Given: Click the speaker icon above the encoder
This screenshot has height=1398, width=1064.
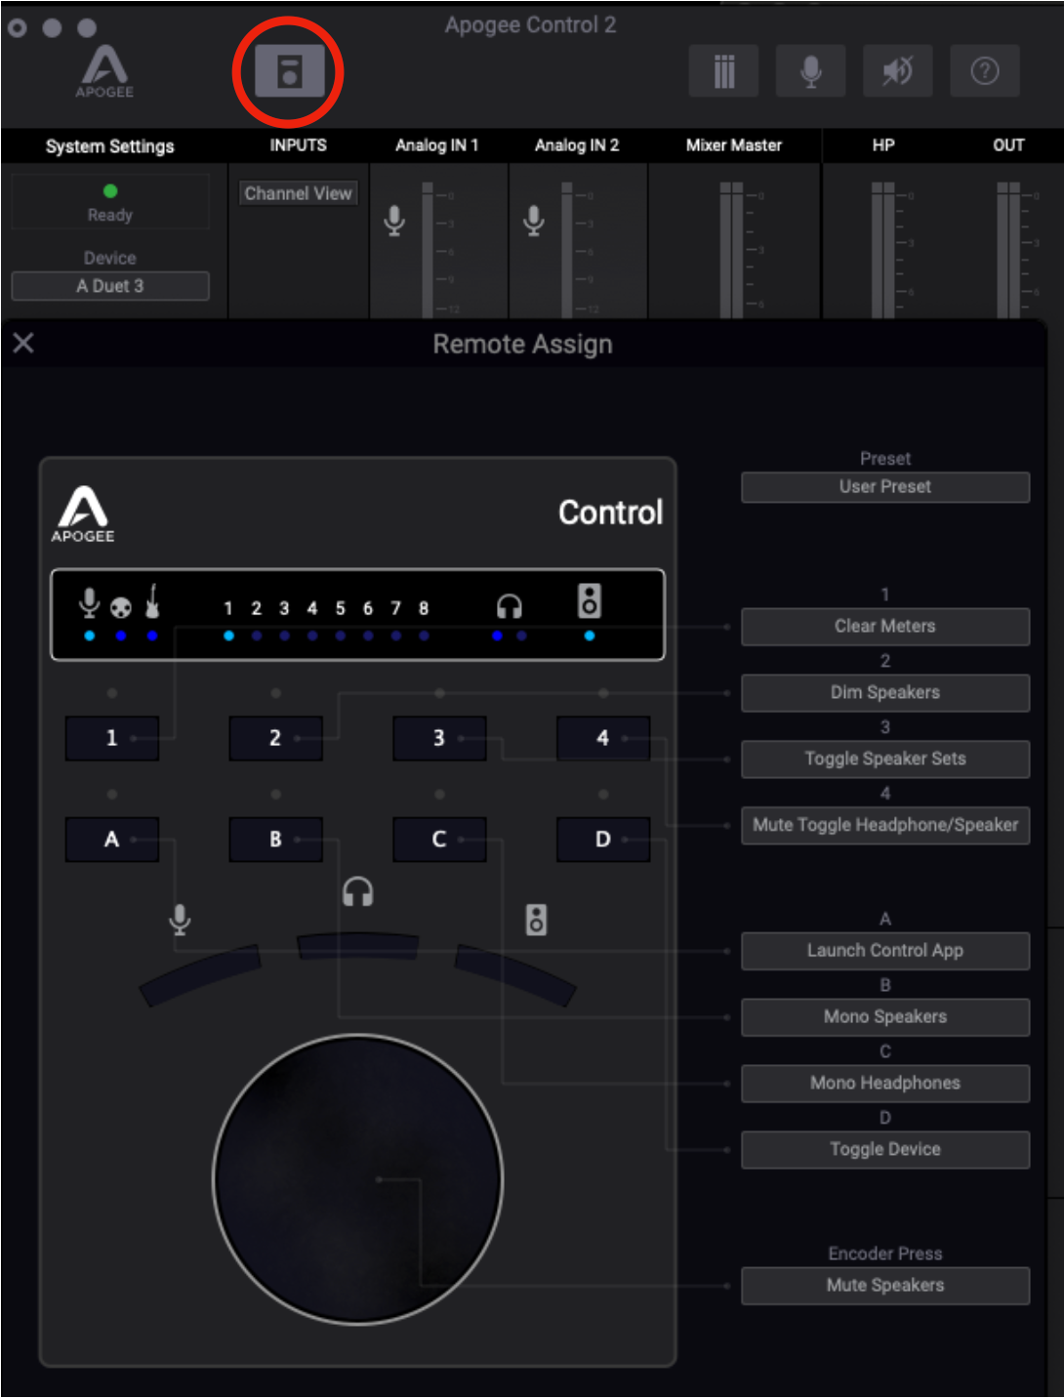Looking at the screenshot, I should [x=537, y=920].
